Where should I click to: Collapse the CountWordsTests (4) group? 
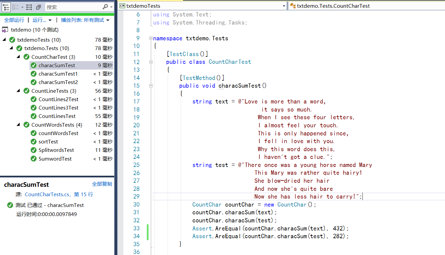18,125
